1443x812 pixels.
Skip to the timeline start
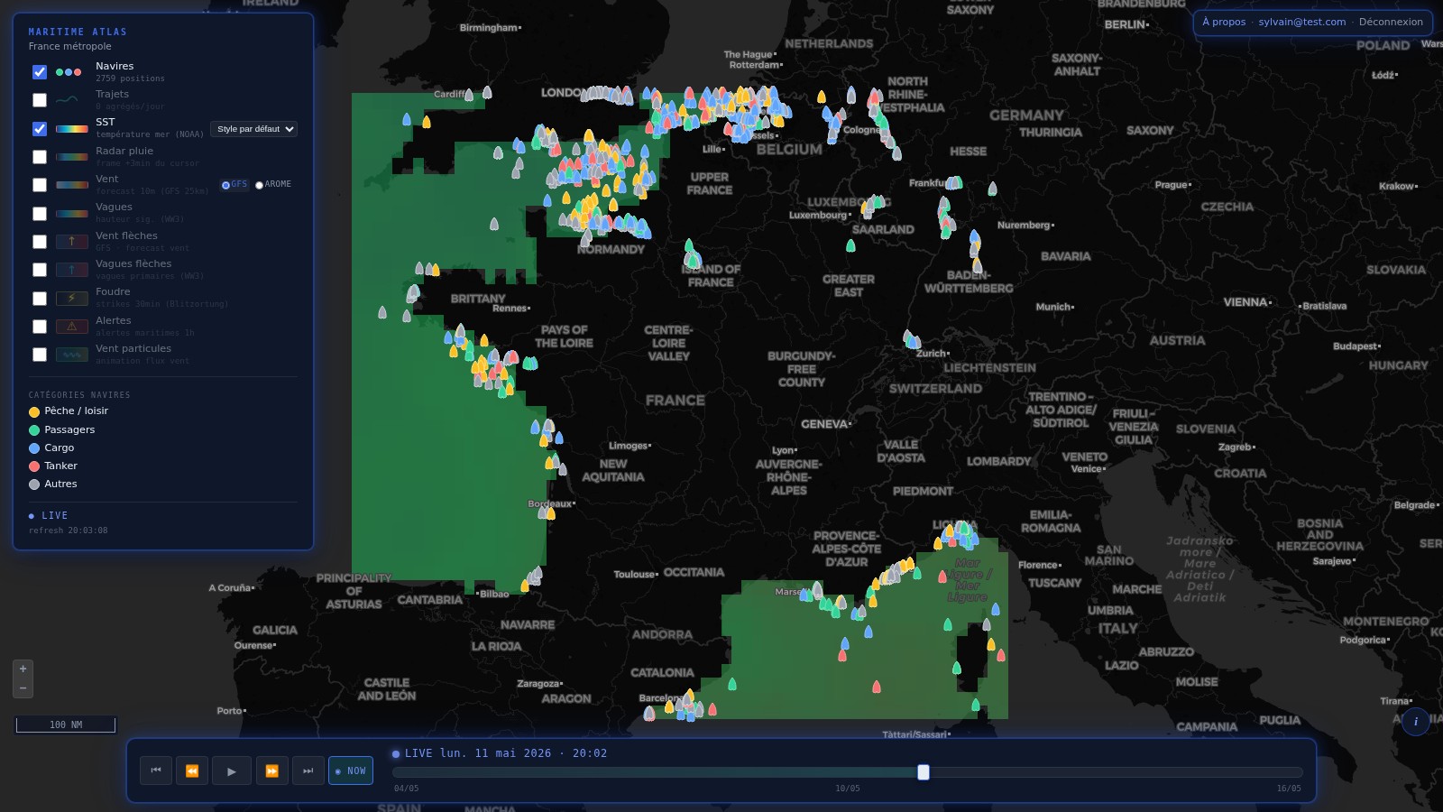tap(156, 770)
